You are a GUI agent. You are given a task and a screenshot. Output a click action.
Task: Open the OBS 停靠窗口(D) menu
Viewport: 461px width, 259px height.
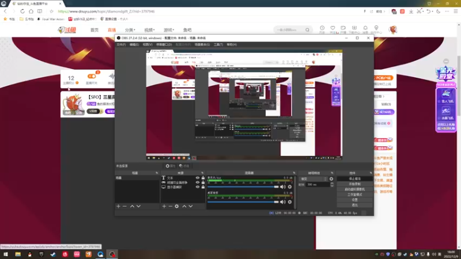tap(164, 45)
